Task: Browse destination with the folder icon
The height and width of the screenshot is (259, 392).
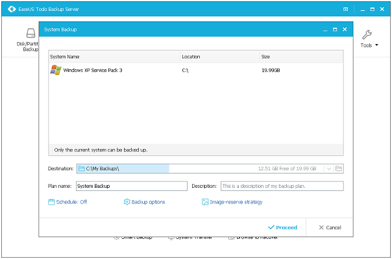Action: [x=339, y=169]
